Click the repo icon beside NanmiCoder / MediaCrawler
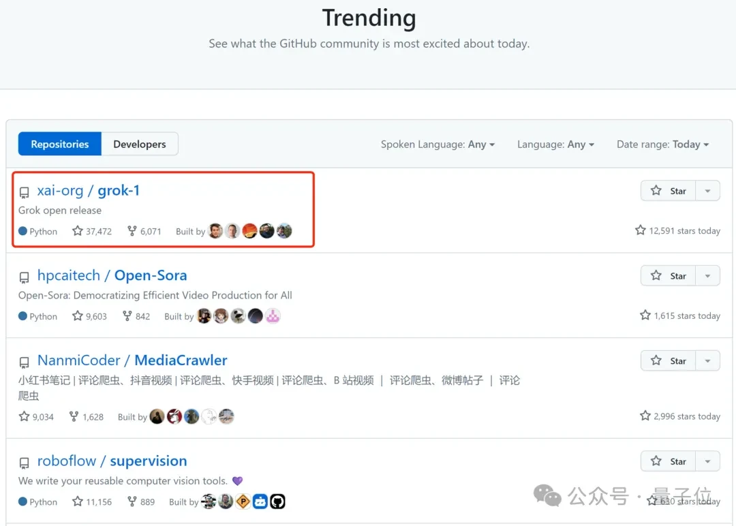The width and height of the screenshot is (736, 526). [24, 362]
